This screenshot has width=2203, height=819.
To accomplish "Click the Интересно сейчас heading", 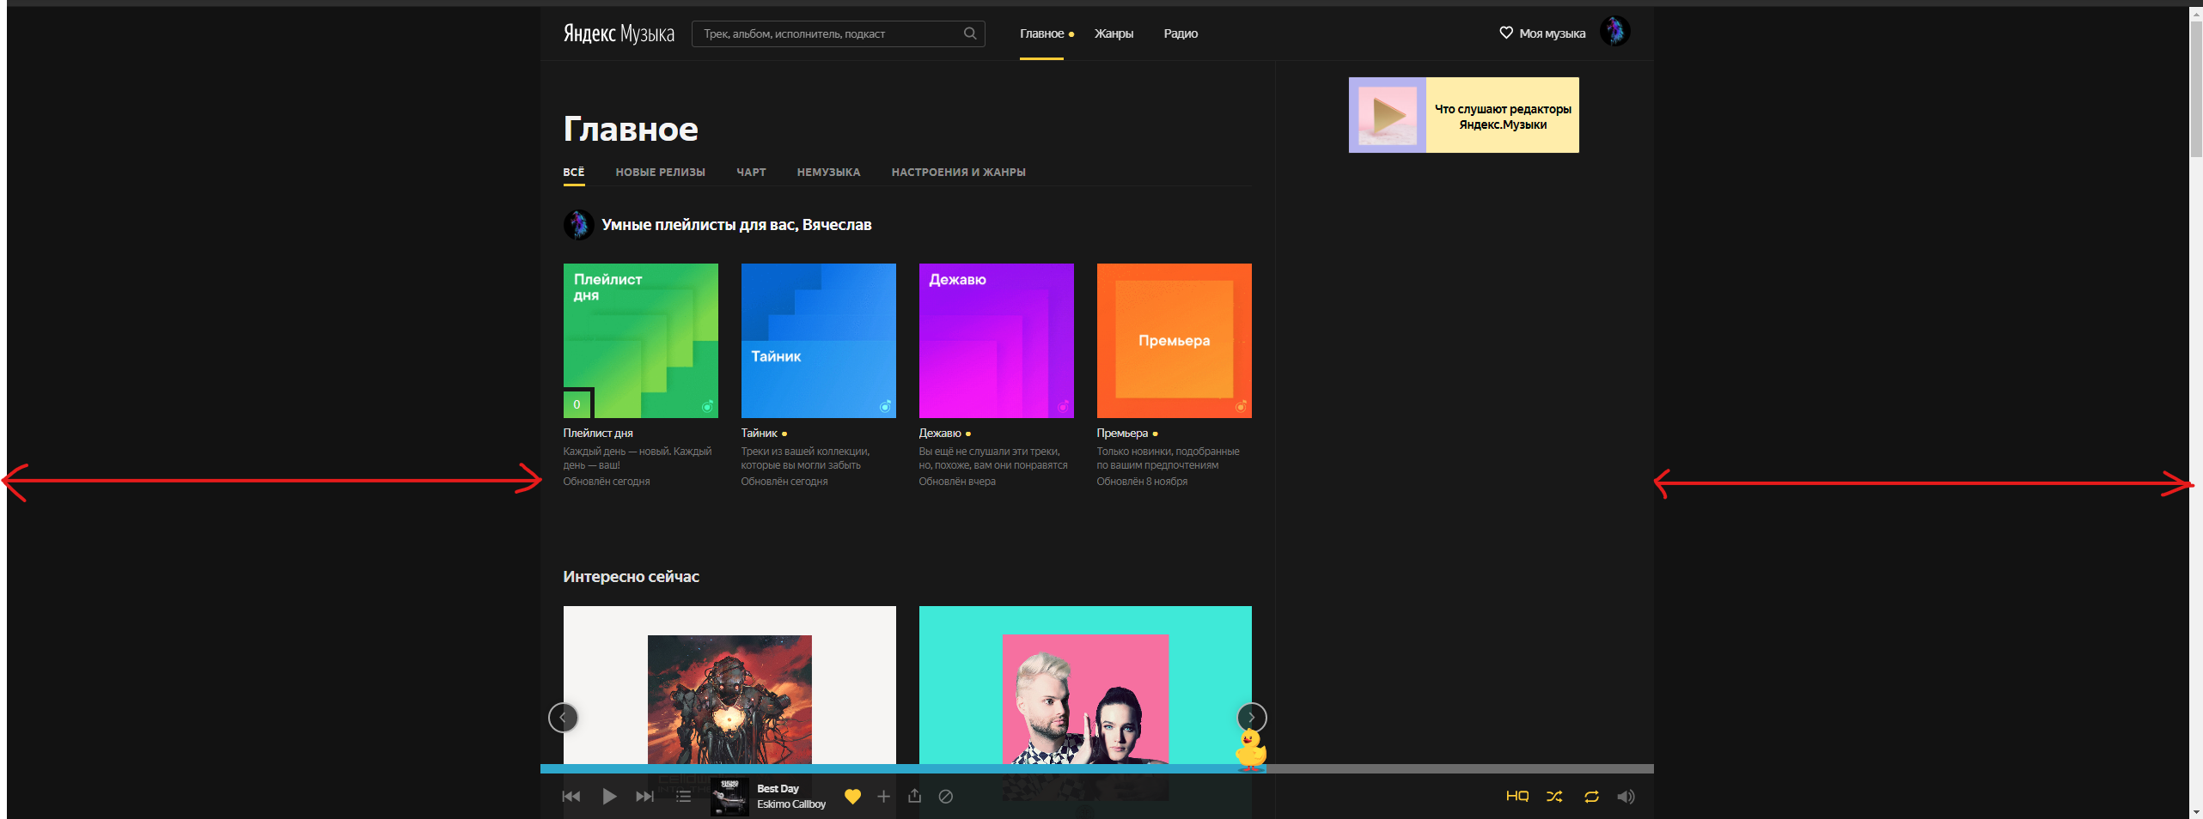I will tap(631, 577).
